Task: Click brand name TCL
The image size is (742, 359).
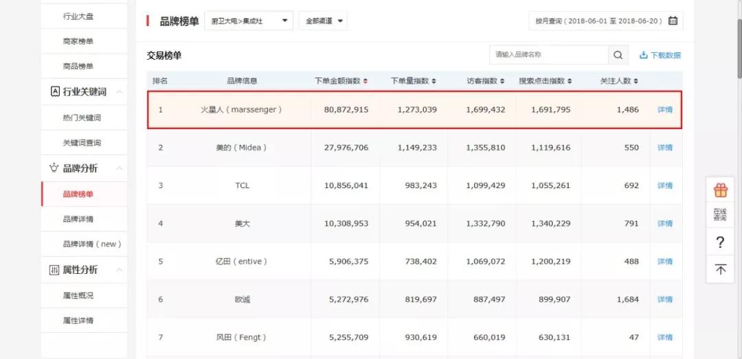Action: point(242,185)
